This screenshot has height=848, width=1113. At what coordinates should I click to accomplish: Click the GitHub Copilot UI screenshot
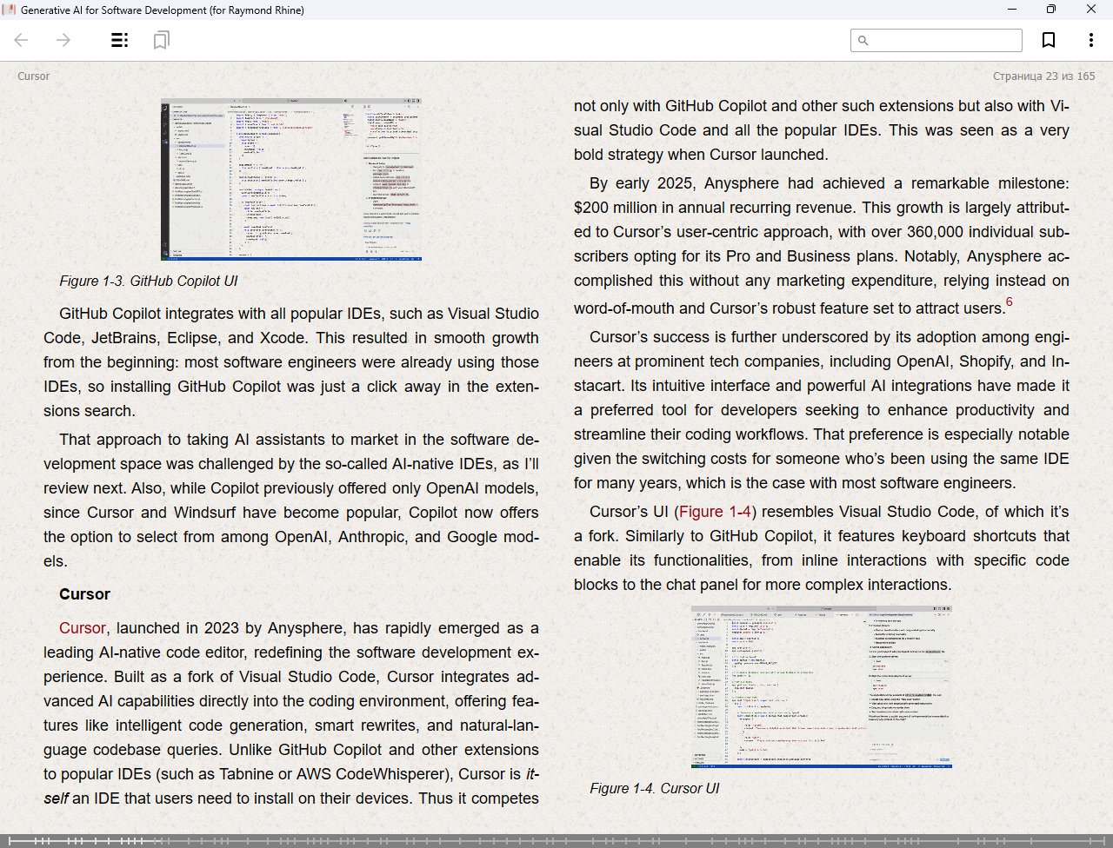pos(291,179)
